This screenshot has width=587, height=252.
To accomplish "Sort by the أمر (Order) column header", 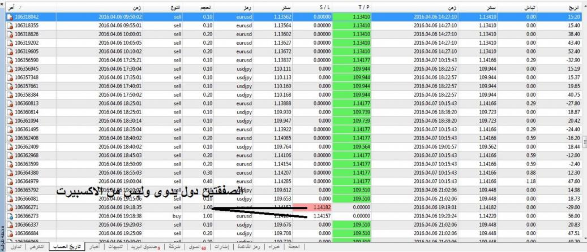I will [31, 7].
